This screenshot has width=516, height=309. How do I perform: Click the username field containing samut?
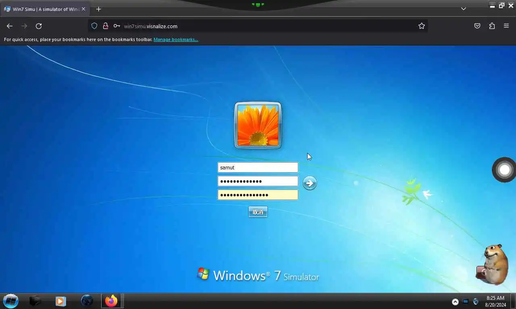(258, 167)
